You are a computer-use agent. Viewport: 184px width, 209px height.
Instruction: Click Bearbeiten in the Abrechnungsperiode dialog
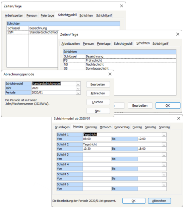98,84
